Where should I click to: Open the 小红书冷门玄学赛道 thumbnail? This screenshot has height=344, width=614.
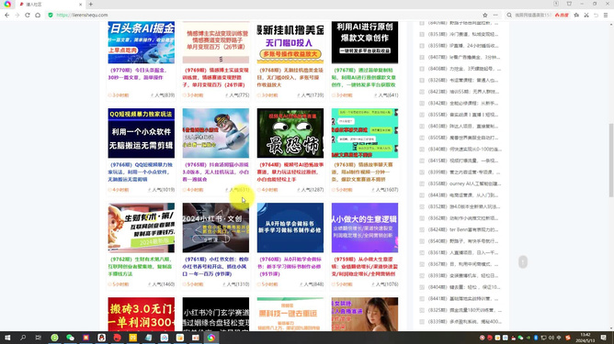point(216,314)
